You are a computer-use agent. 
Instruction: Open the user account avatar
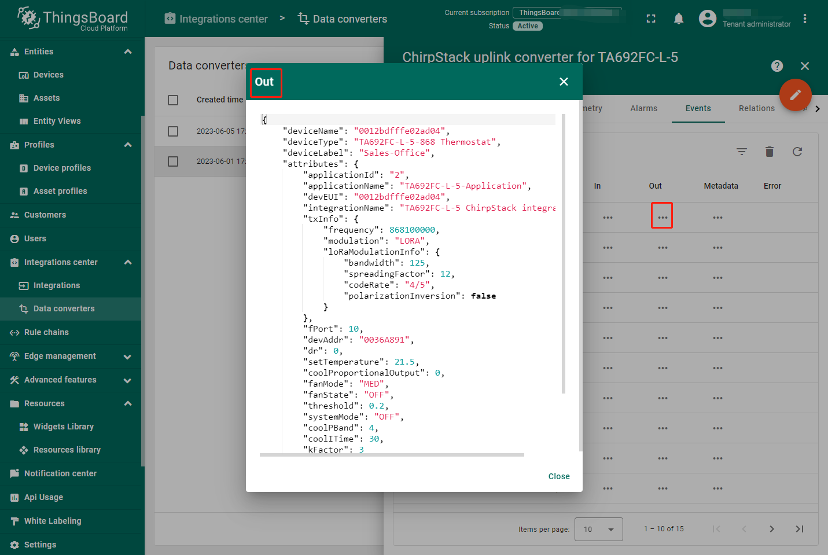coord(708,19)
